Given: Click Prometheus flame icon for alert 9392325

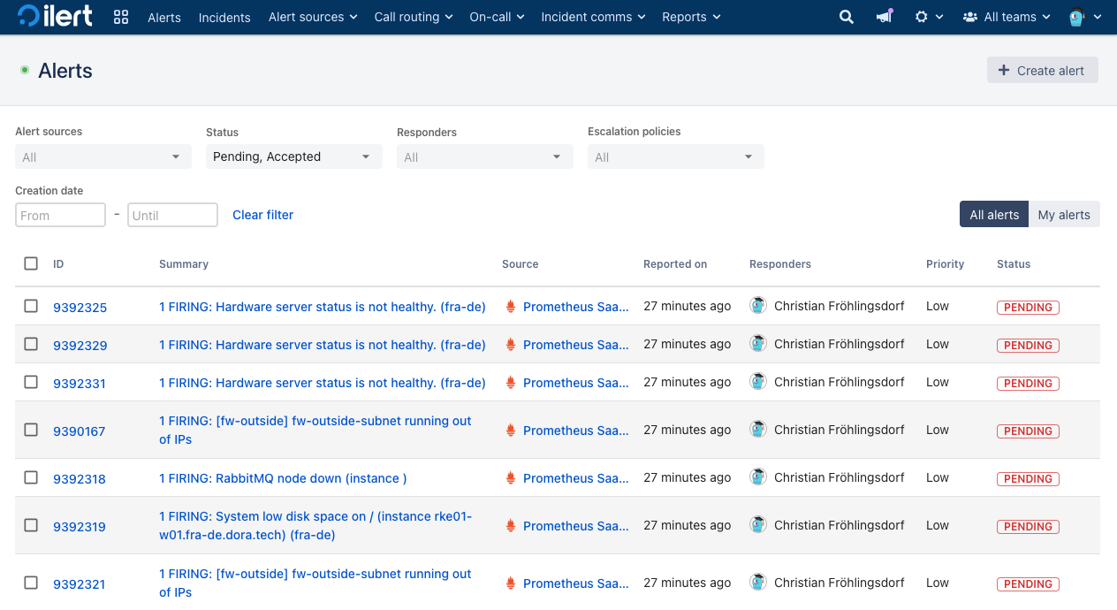Looking at the screenshot, I should click(510, 307).
